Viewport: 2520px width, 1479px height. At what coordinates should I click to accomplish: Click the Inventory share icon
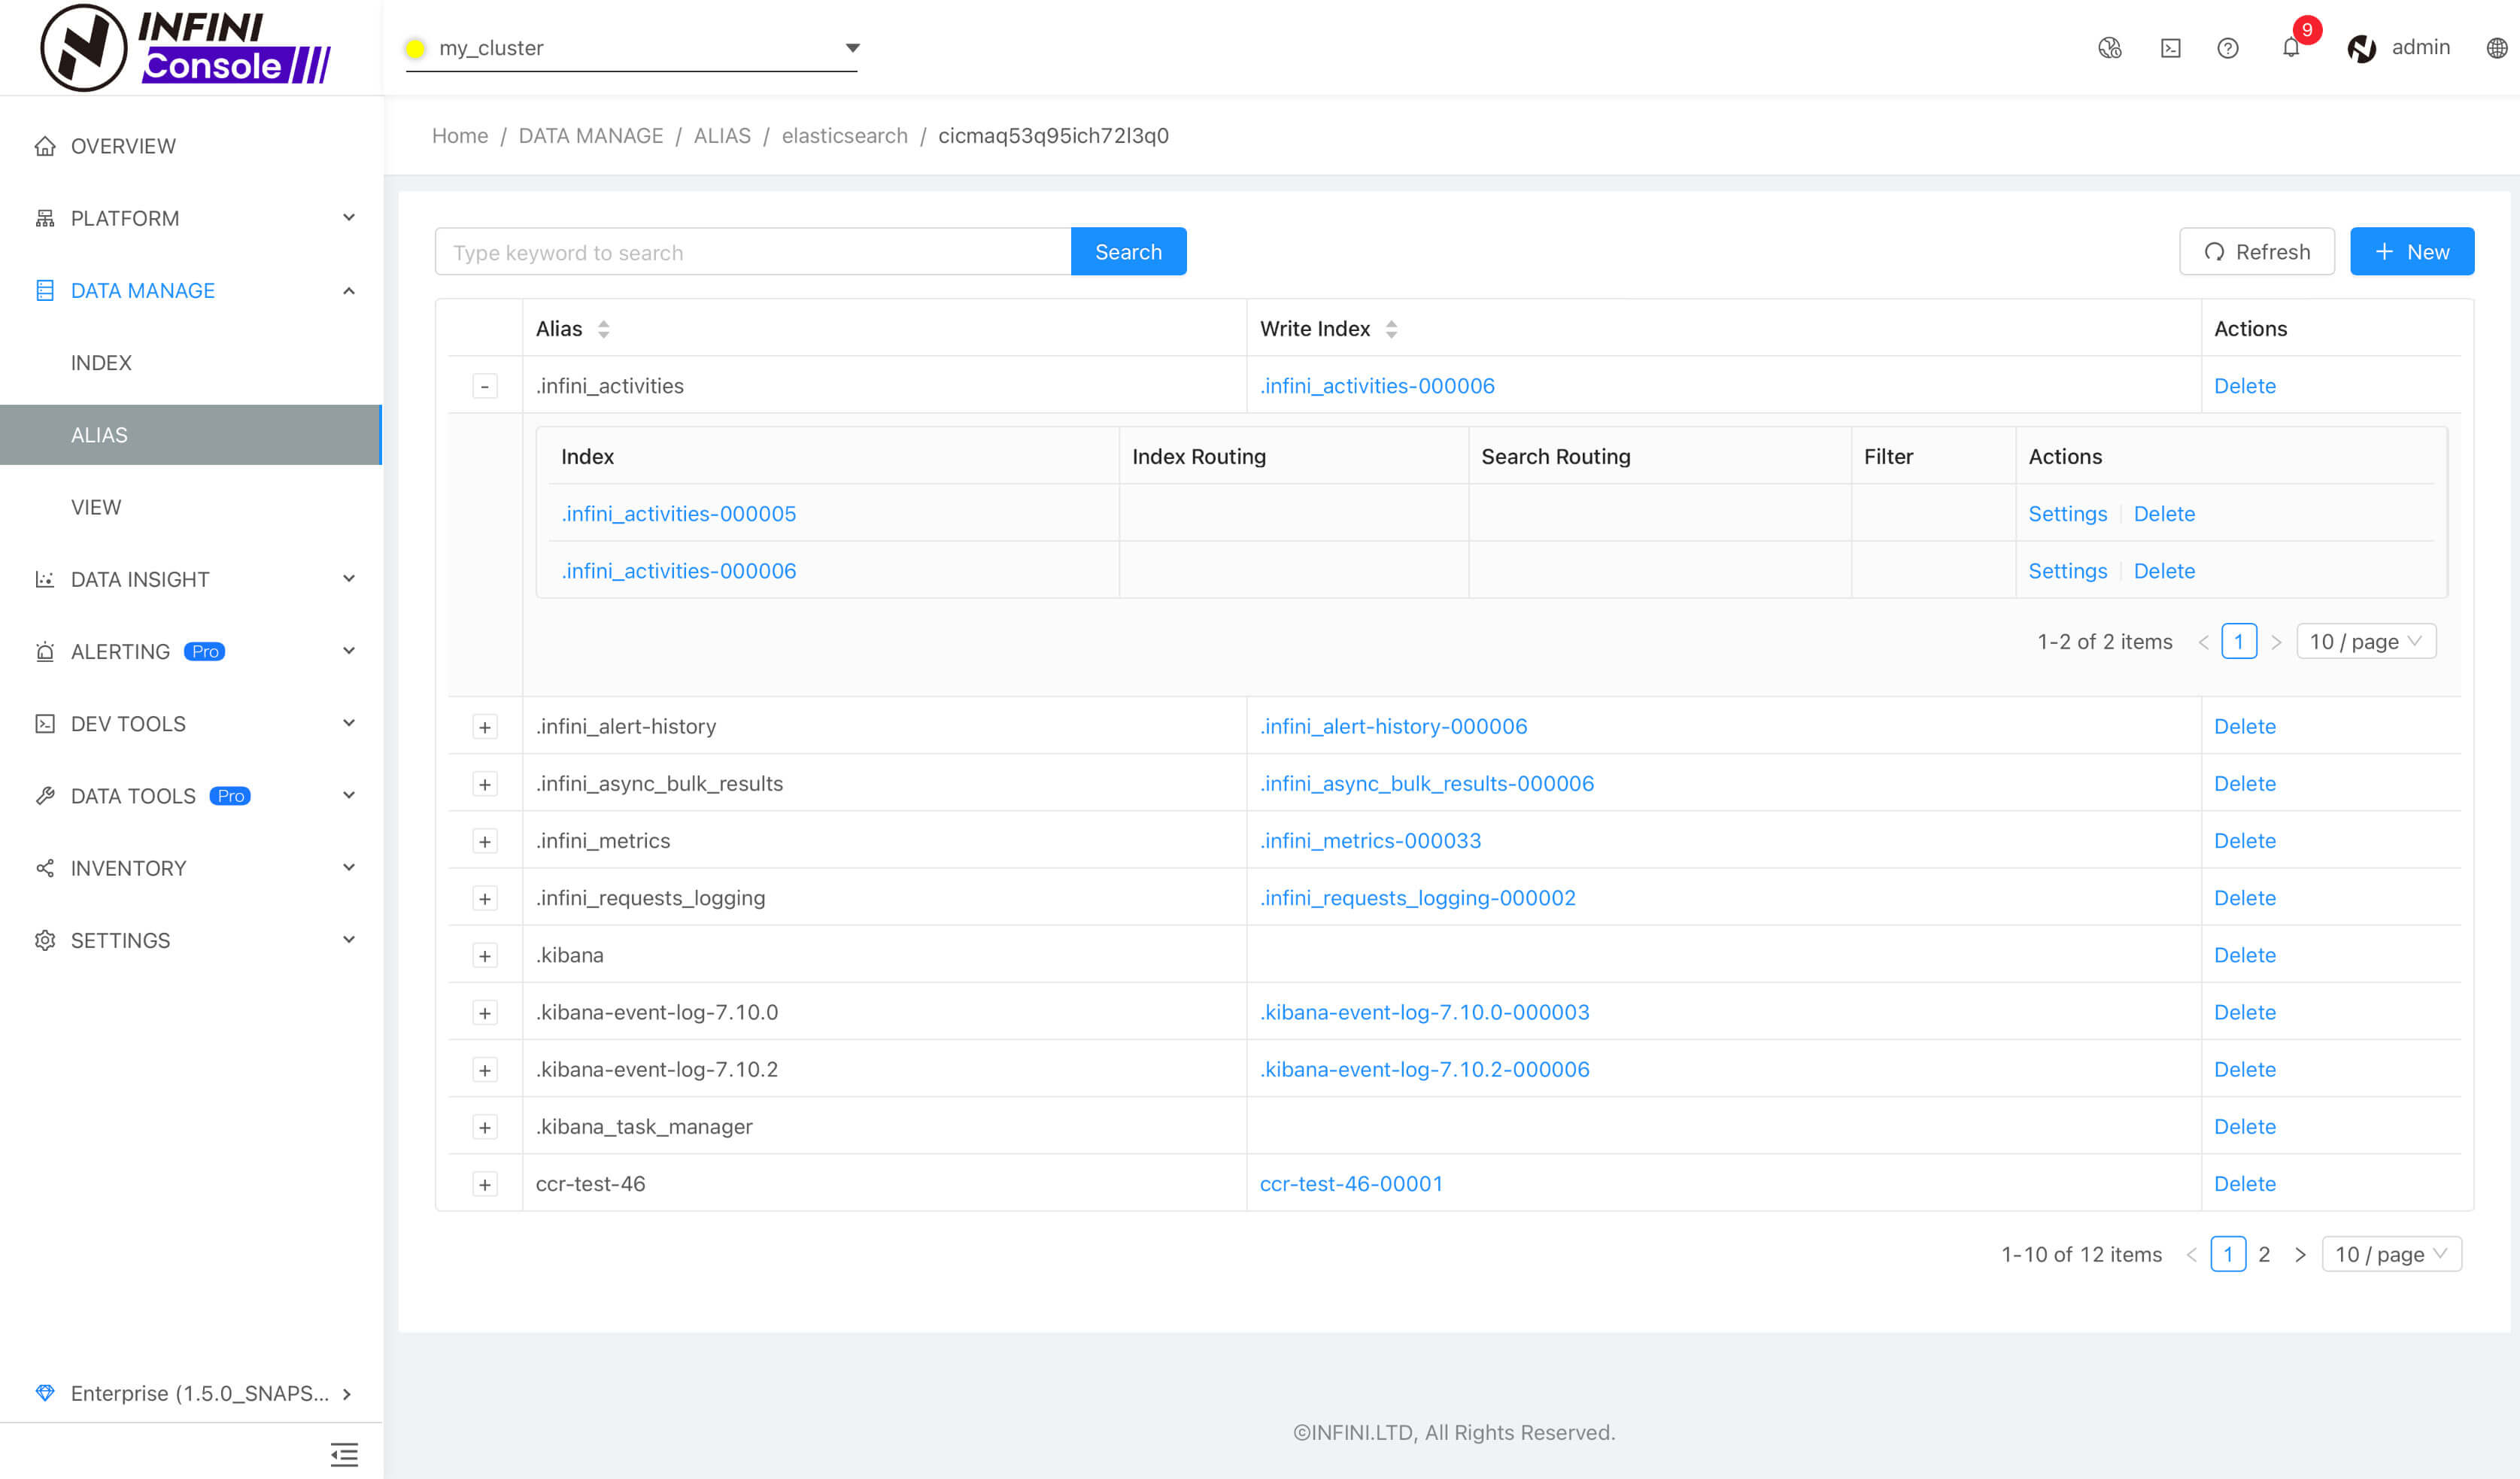(45, 868)
